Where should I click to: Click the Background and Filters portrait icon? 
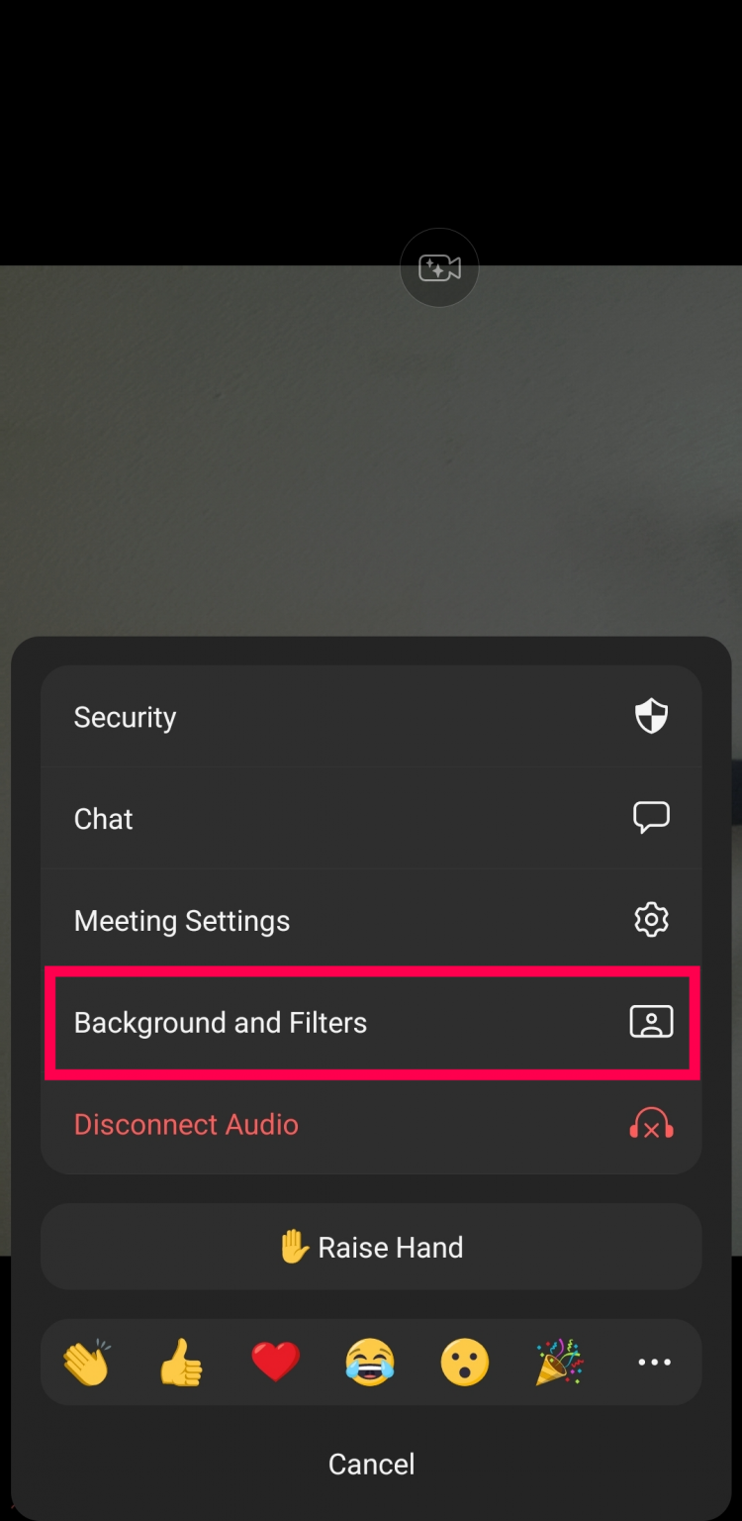click(652, 1021)
